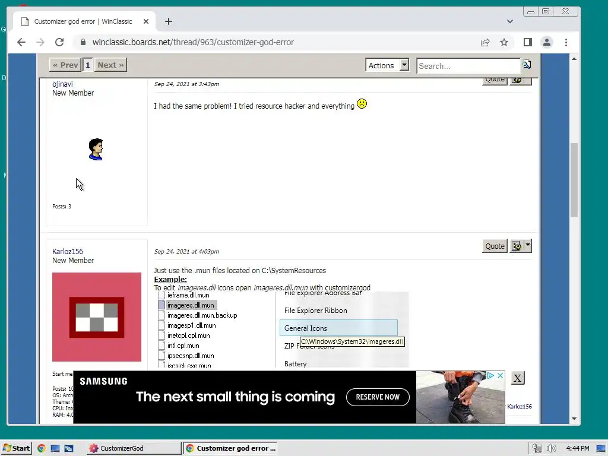The image size is (608, 456).
Task: Click the page vertical scrollbar thumb
Action: [x=574, y=180]
